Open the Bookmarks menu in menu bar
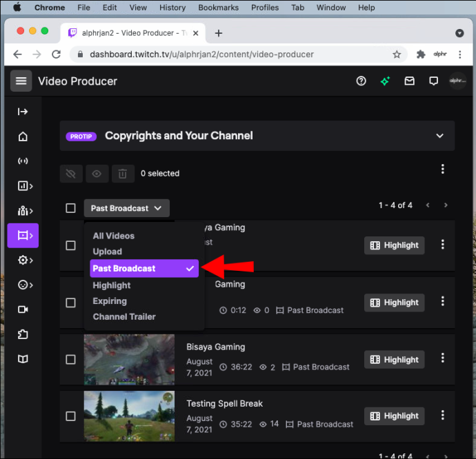 coord(218,8)
